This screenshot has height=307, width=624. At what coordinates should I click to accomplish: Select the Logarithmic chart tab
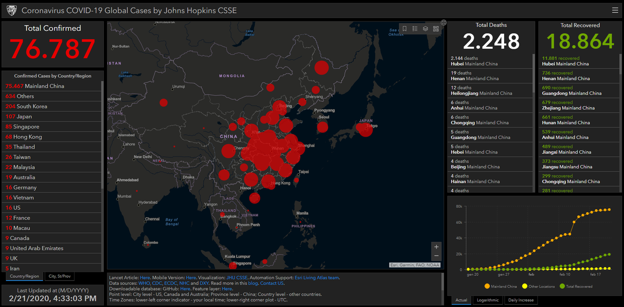[x=487, y=300]
